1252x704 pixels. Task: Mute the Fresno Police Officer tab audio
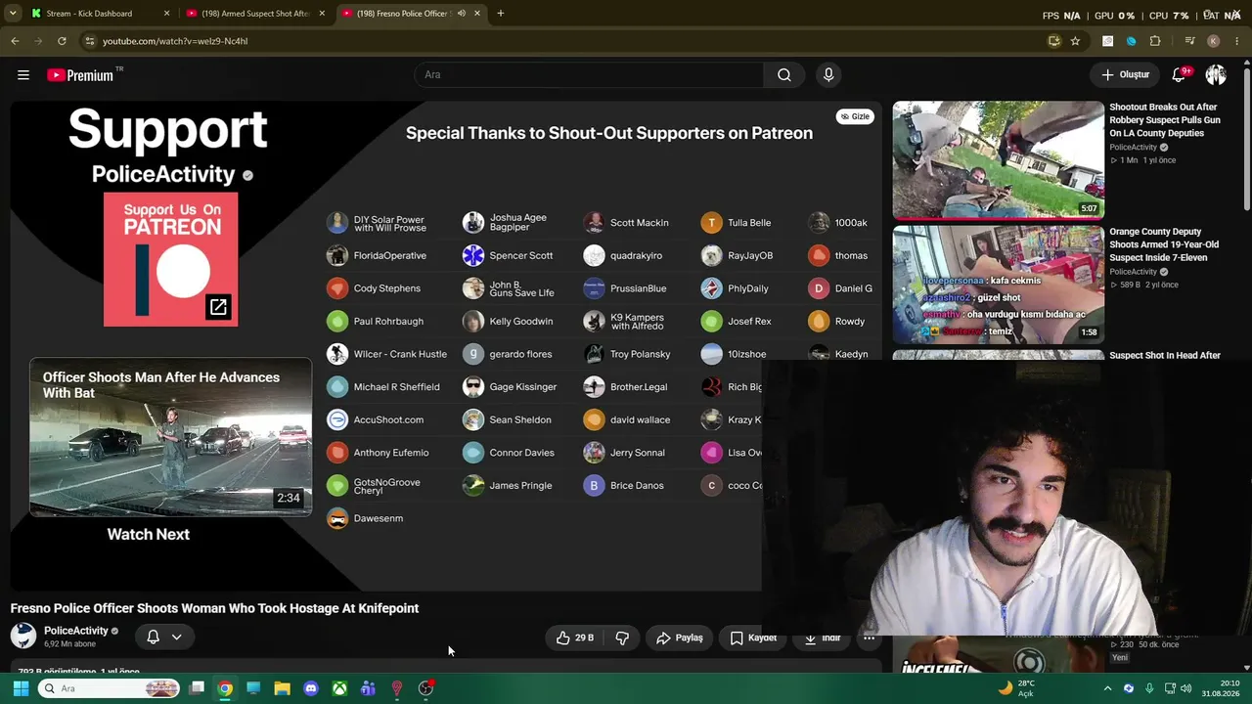[462, 14]
